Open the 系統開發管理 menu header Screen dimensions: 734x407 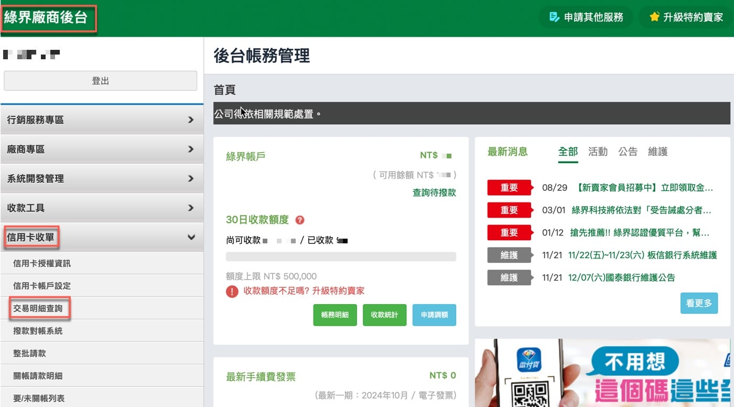click(x=102, y=179)
